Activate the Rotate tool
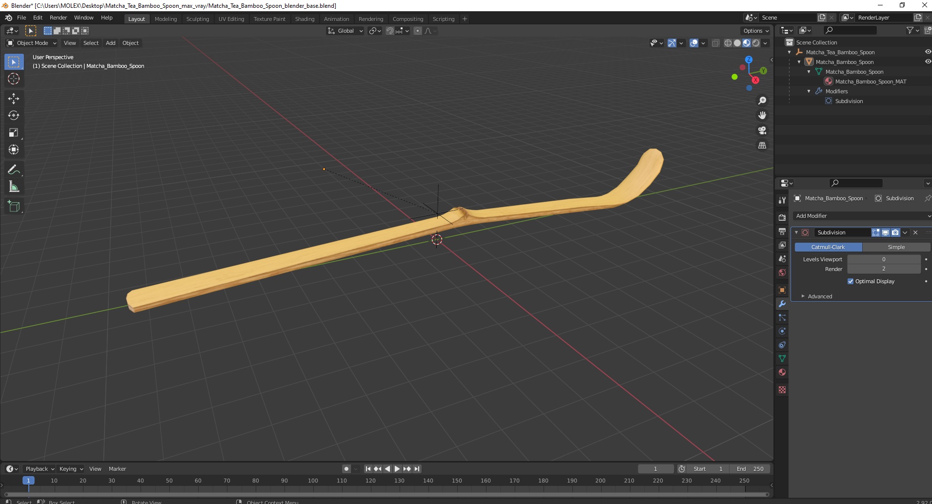The width and height of the screenshot is (932, 504). tap(14, 116)
